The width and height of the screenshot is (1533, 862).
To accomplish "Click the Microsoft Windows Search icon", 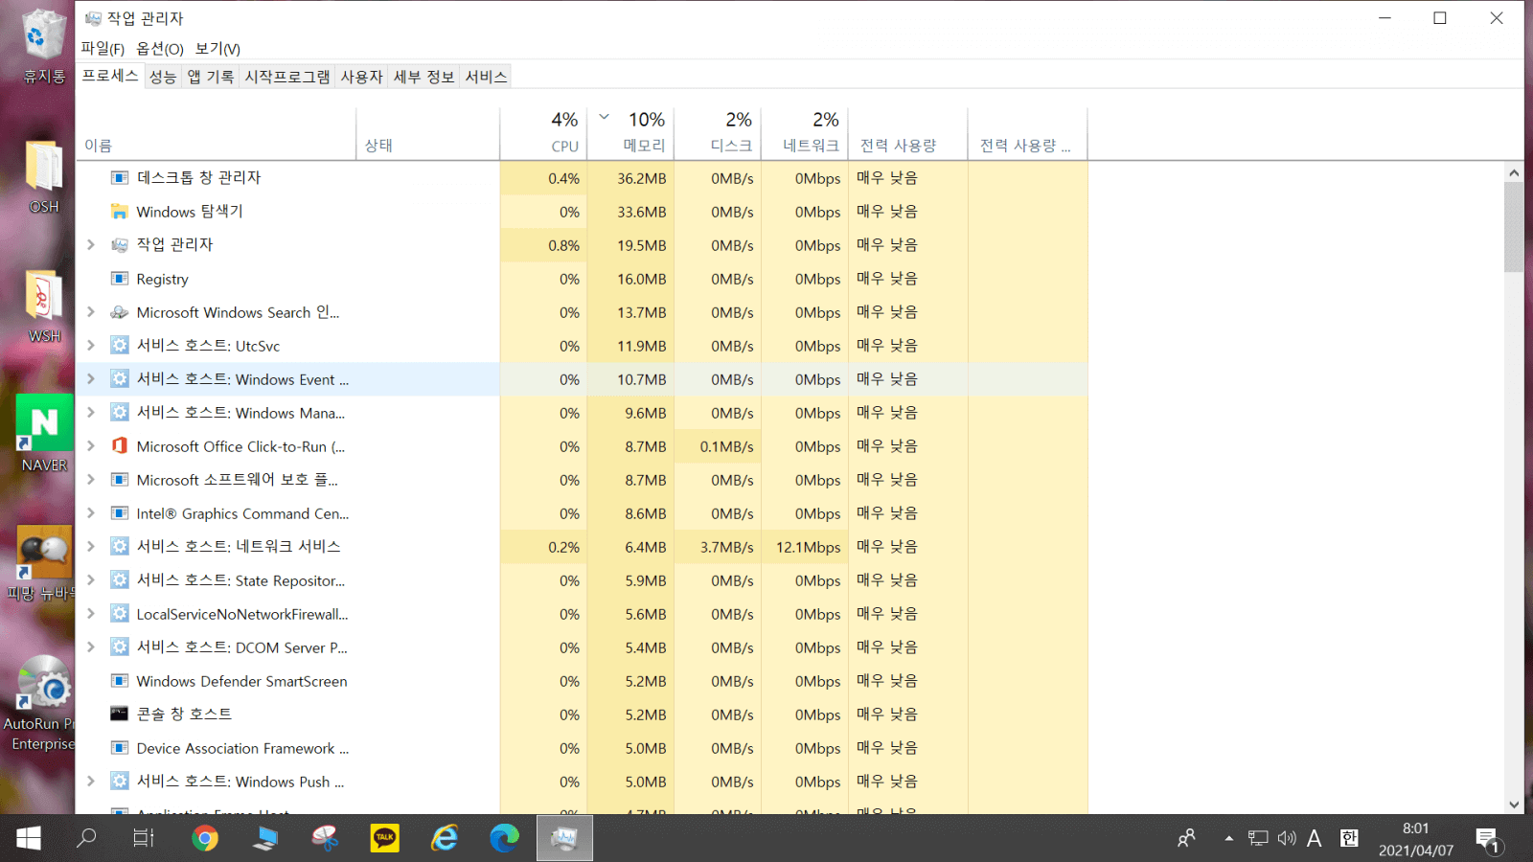I will tap(120, 312).
